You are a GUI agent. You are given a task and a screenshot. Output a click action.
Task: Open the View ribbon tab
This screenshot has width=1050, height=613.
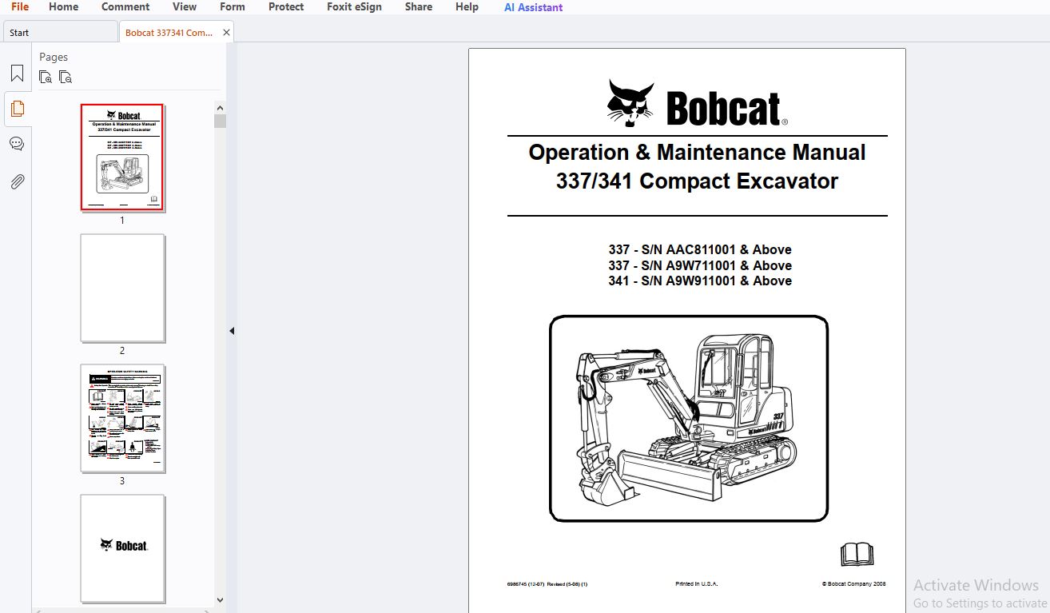point(185,7)
